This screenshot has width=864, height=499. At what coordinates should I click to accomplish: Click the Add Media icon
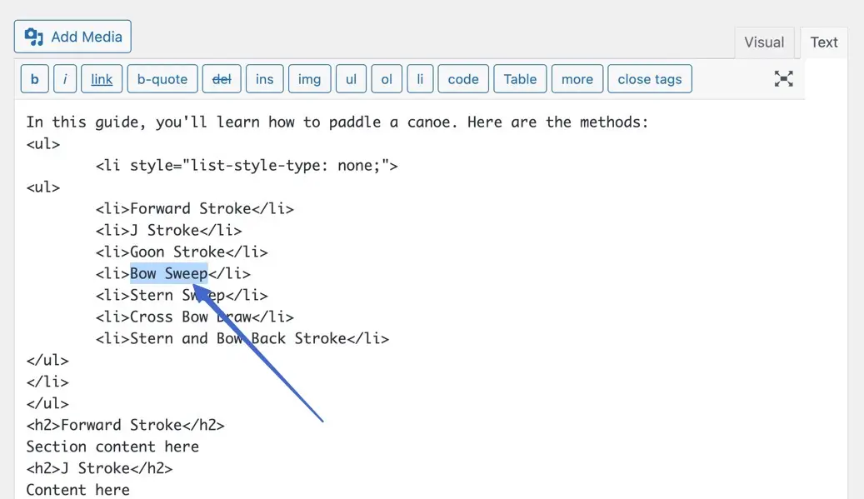click(32, 36)
